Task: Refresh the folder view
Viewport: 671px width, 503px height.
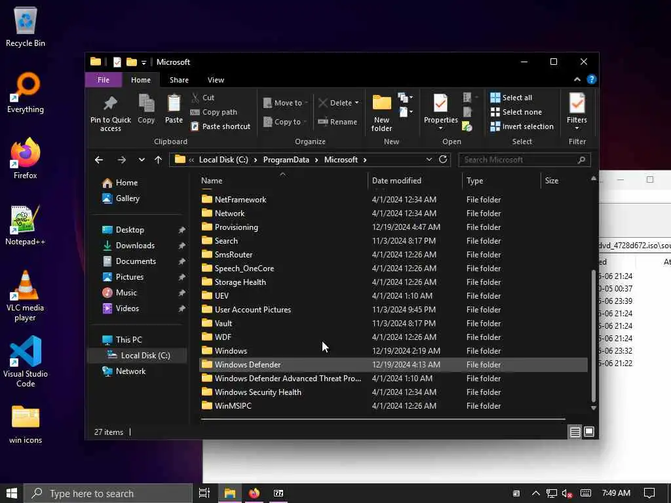Action: pos(443,160)
